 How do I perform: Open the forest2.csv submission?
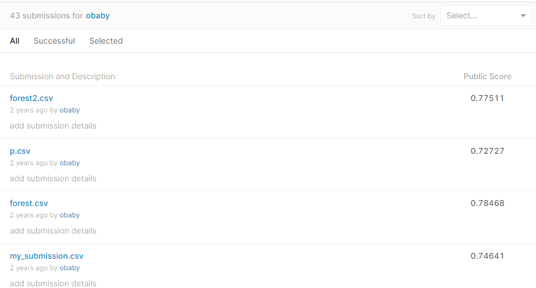[x=32, y=98]
